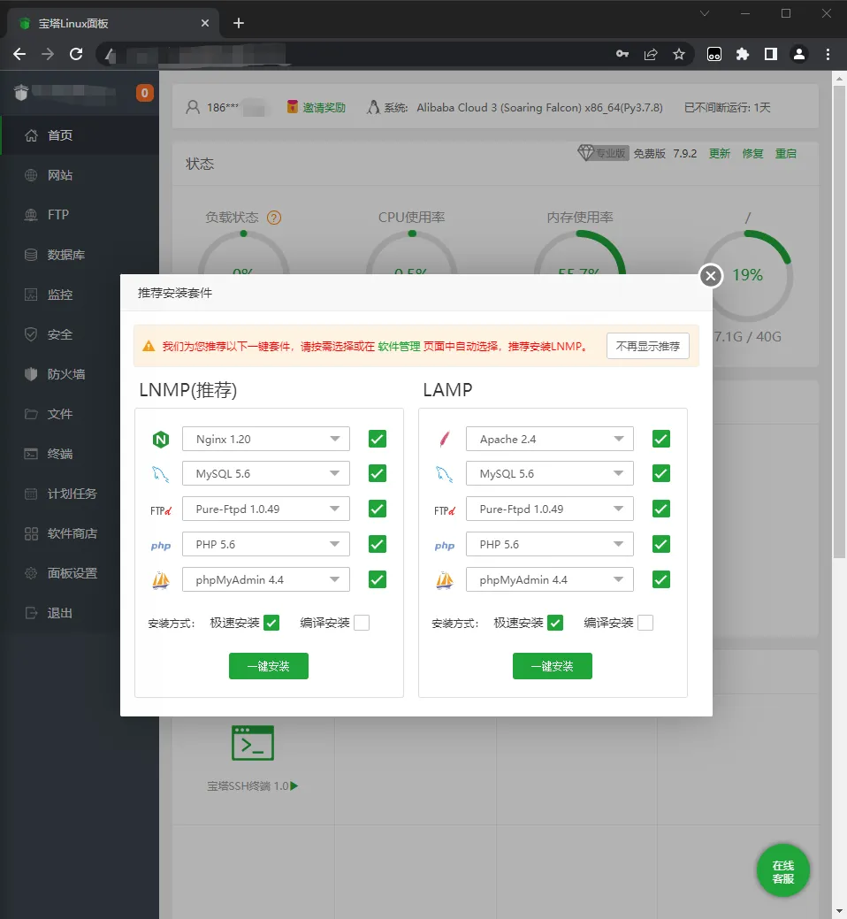This screenshot has height=919, width=847.
Task: Open the 在线客服 floating button
Action: [x=783, y=871]
